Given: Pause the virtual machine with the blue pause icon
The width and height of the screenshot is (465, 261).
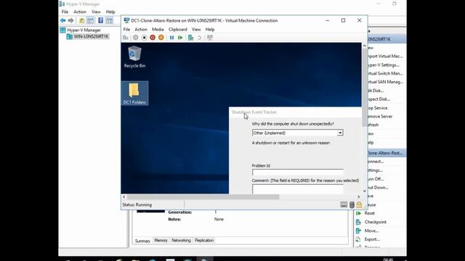Looking at the screenshot, I should click(171, 38).
